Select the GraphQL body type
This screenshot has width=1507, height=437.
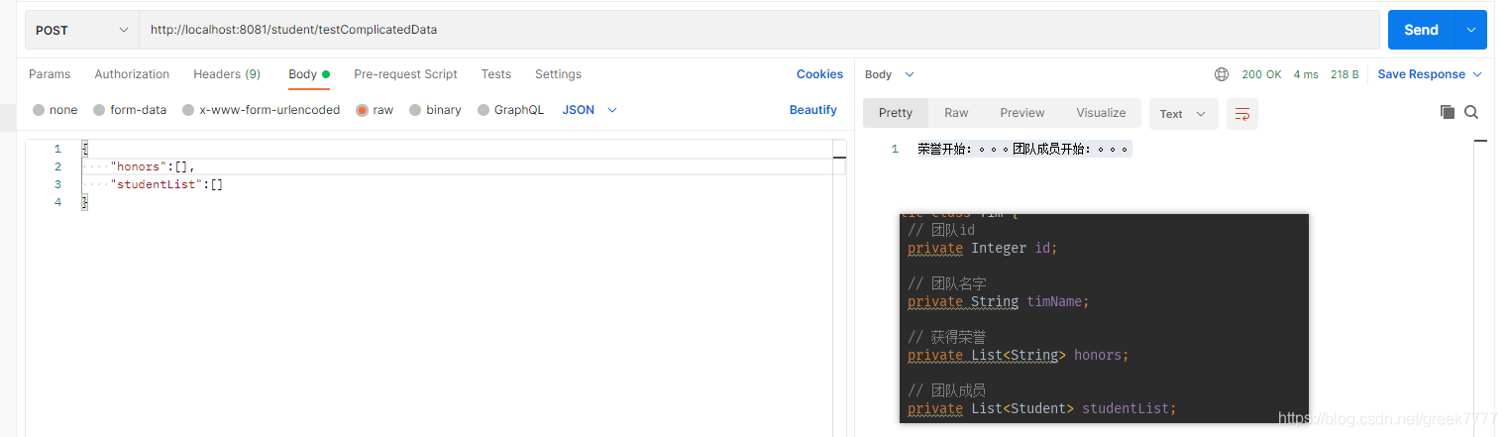(510, 110)
